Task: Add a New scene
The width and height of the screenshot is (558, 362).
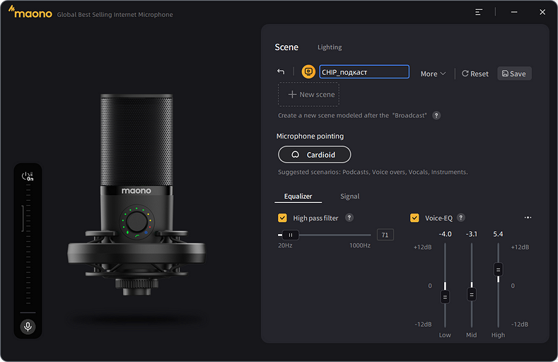Action: click(308, 95)
